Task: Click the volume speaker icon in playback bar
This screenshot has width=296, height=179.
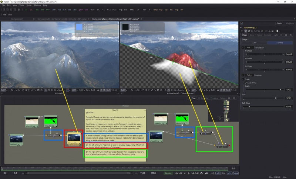Action: [206, 173]
